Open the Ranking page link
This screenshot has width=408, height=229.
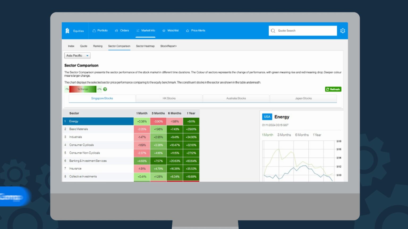pyautogui.click(x=98, y=46)
